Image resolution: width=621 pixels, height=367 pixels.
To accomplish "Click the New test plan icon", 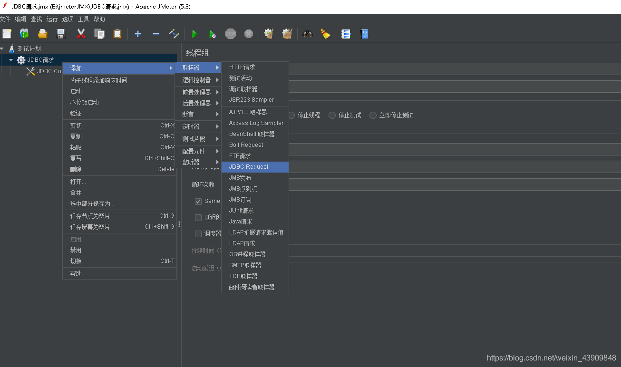I will click(x=7, y=34).
